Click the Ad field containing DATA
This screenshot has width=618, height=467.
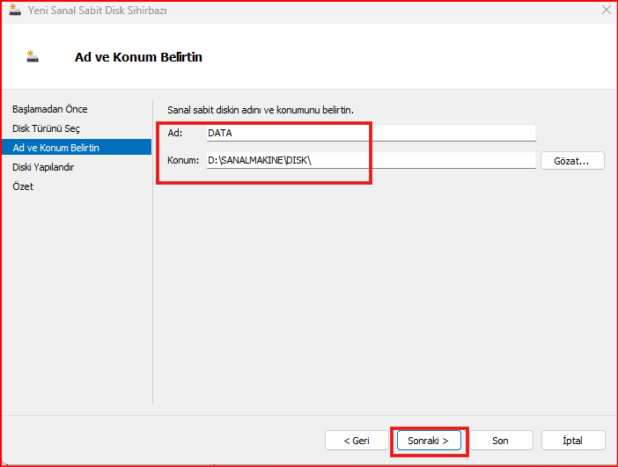coord(370,133)
